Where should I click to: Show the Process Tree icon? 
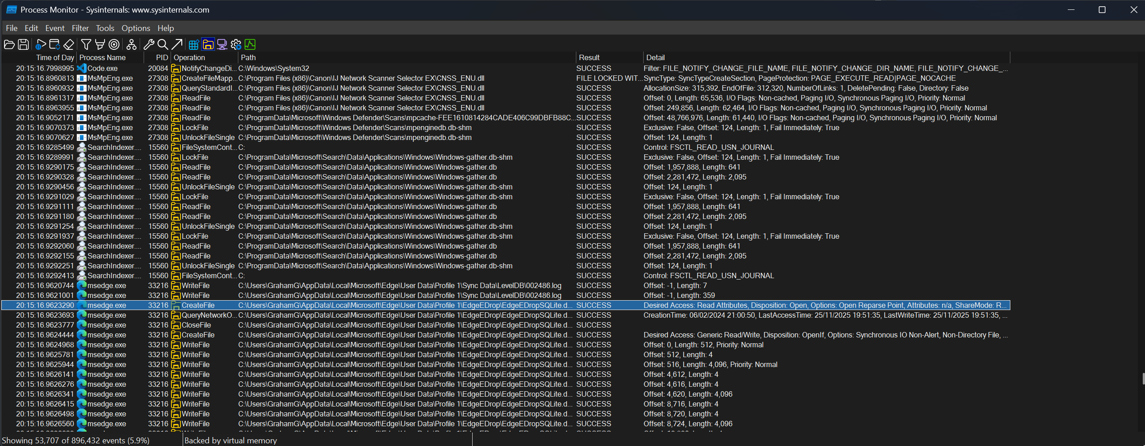(132, 44)
